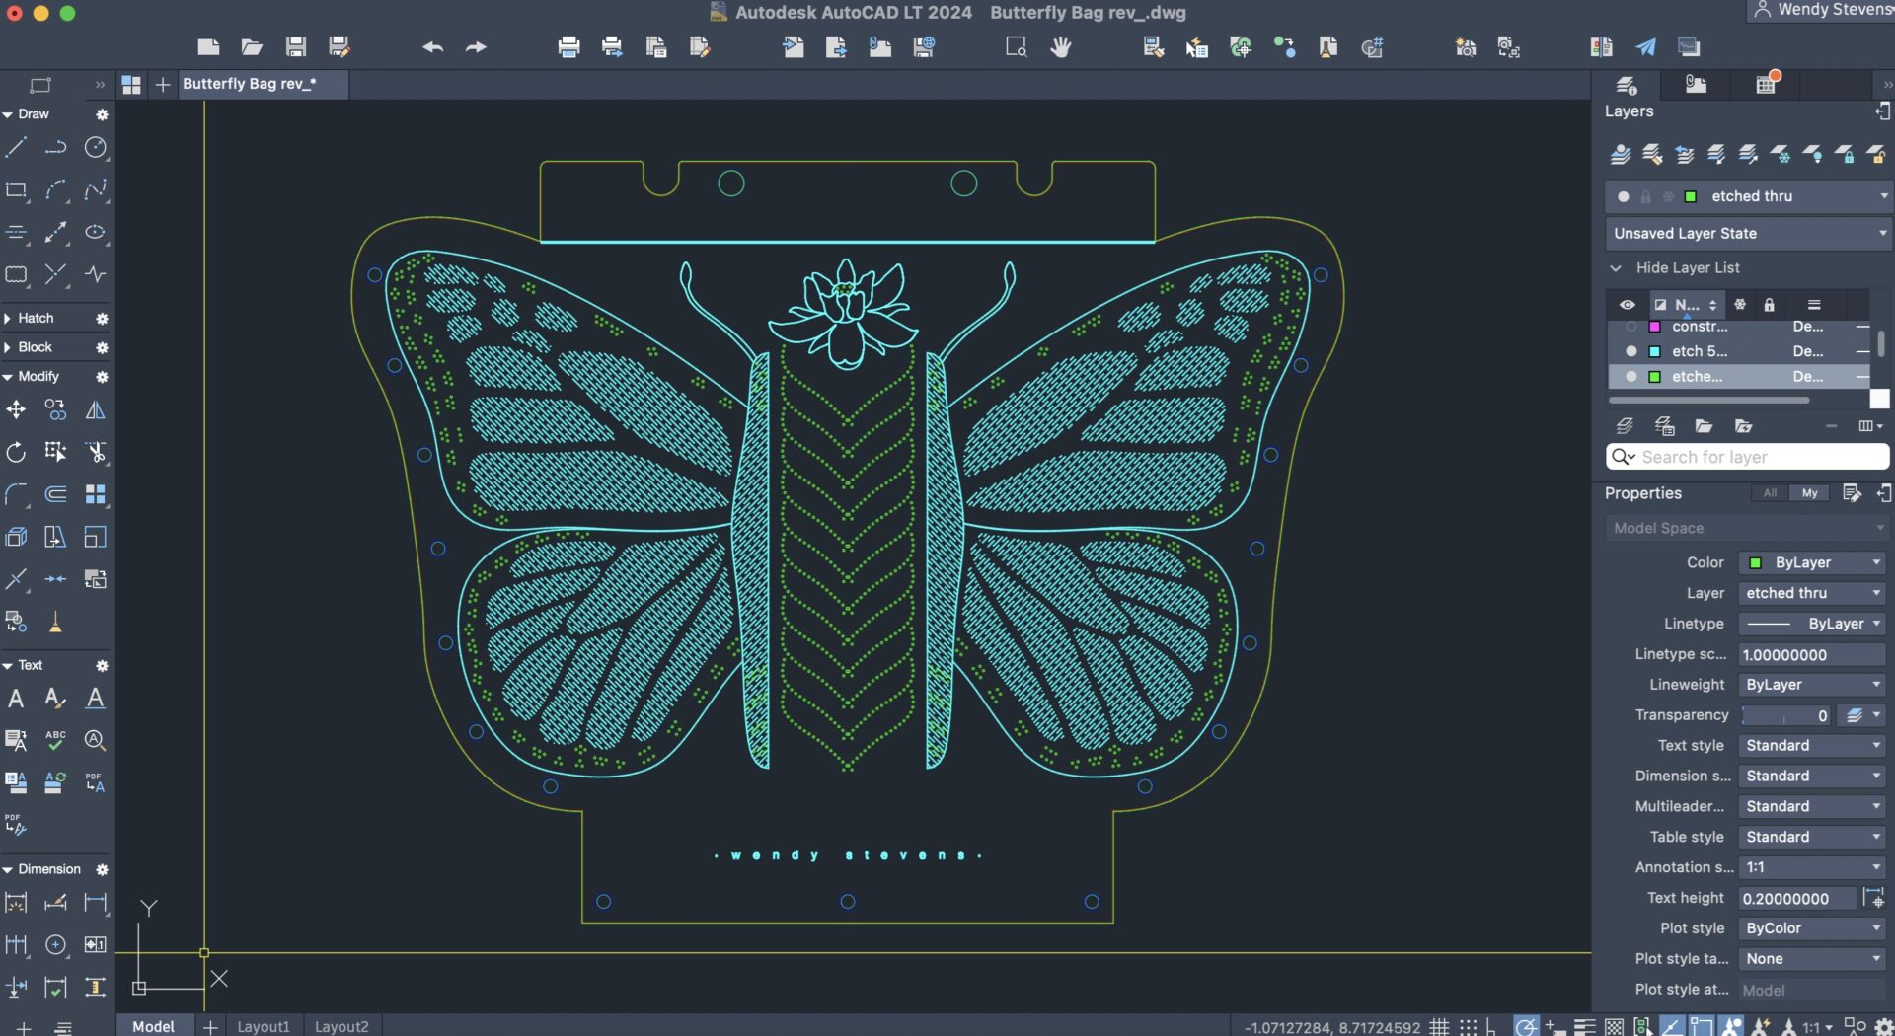Click the Mirror tool icon
The image size is (1895, 1036).
tap(95, 410)
